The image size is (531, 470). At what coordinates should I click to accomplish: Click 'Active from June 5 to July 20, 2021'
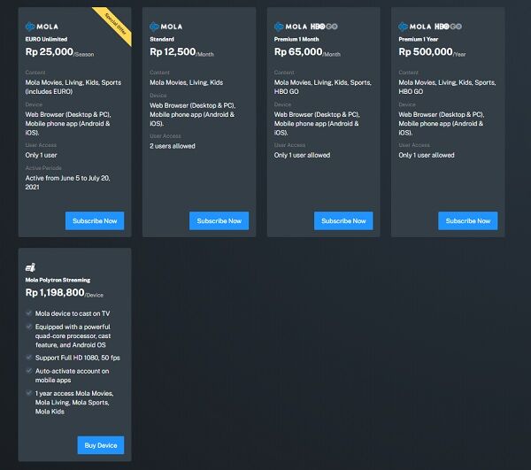[68, 182]
